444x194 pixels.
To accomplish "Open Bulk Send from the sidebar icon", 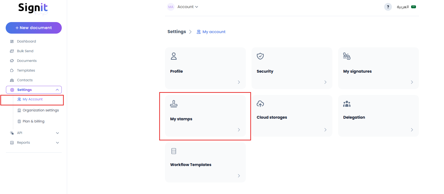I will (12, 51).
